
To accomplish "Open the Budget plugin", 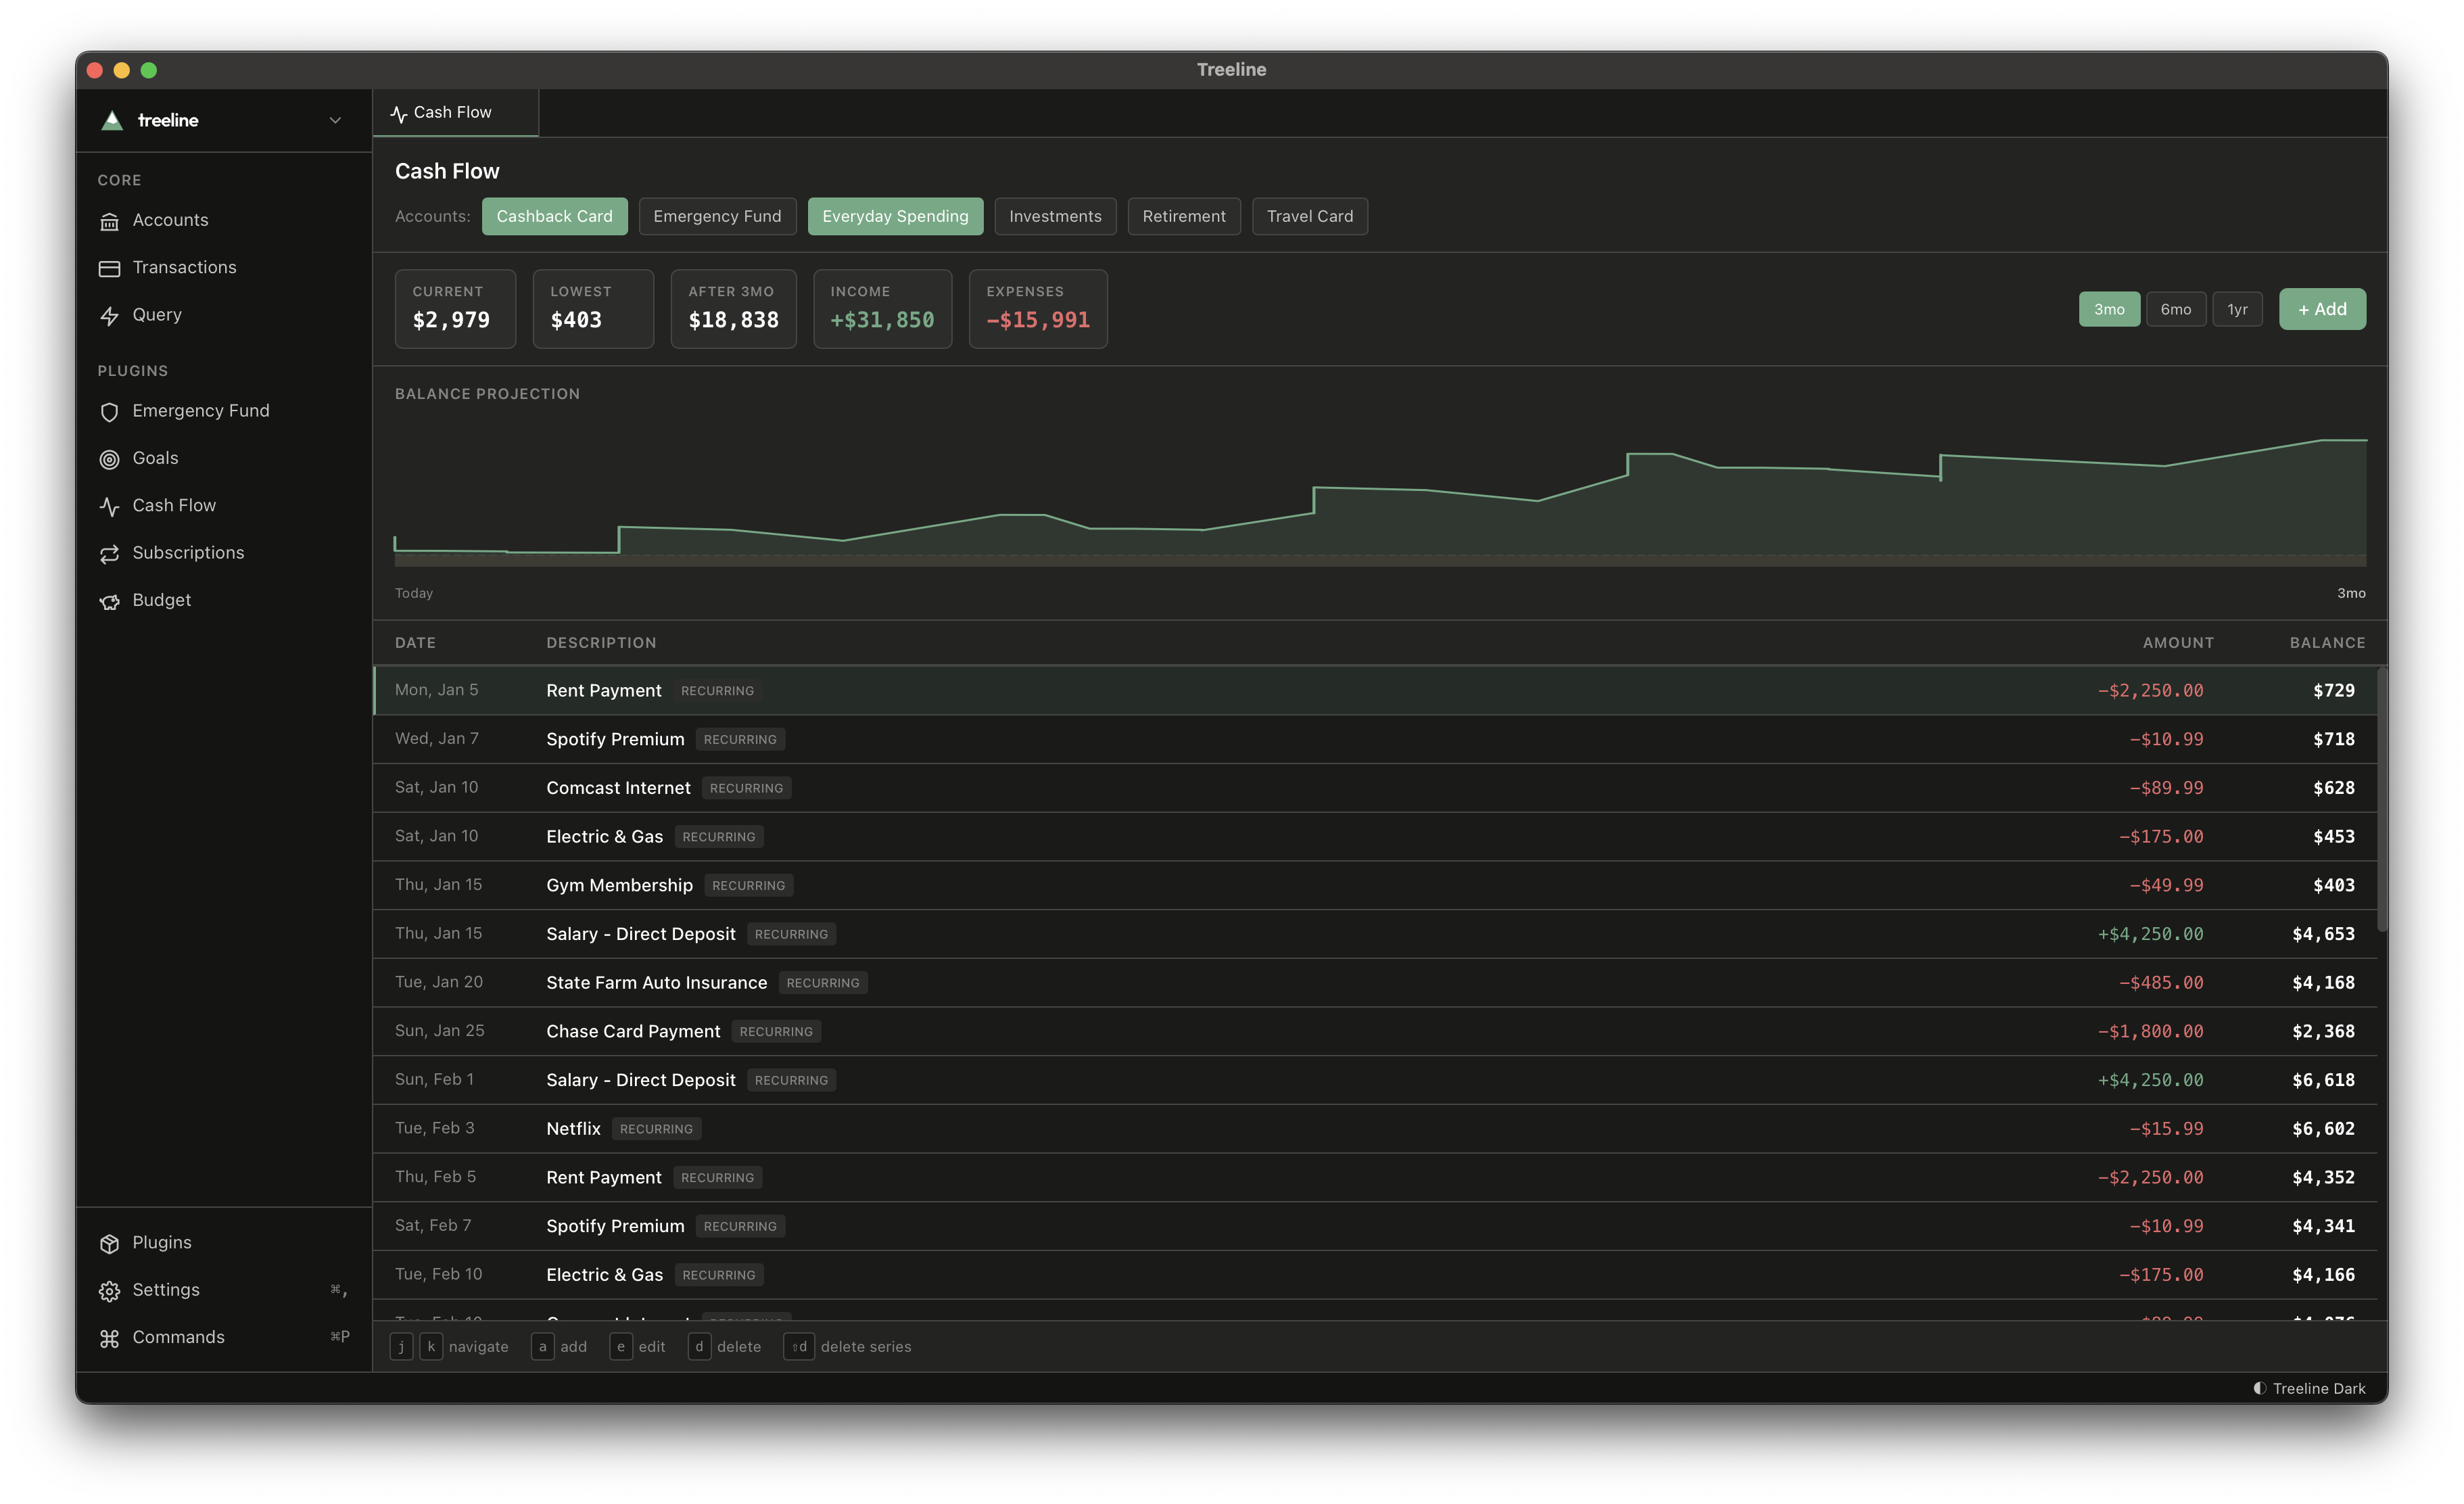I will click(161, 600).
